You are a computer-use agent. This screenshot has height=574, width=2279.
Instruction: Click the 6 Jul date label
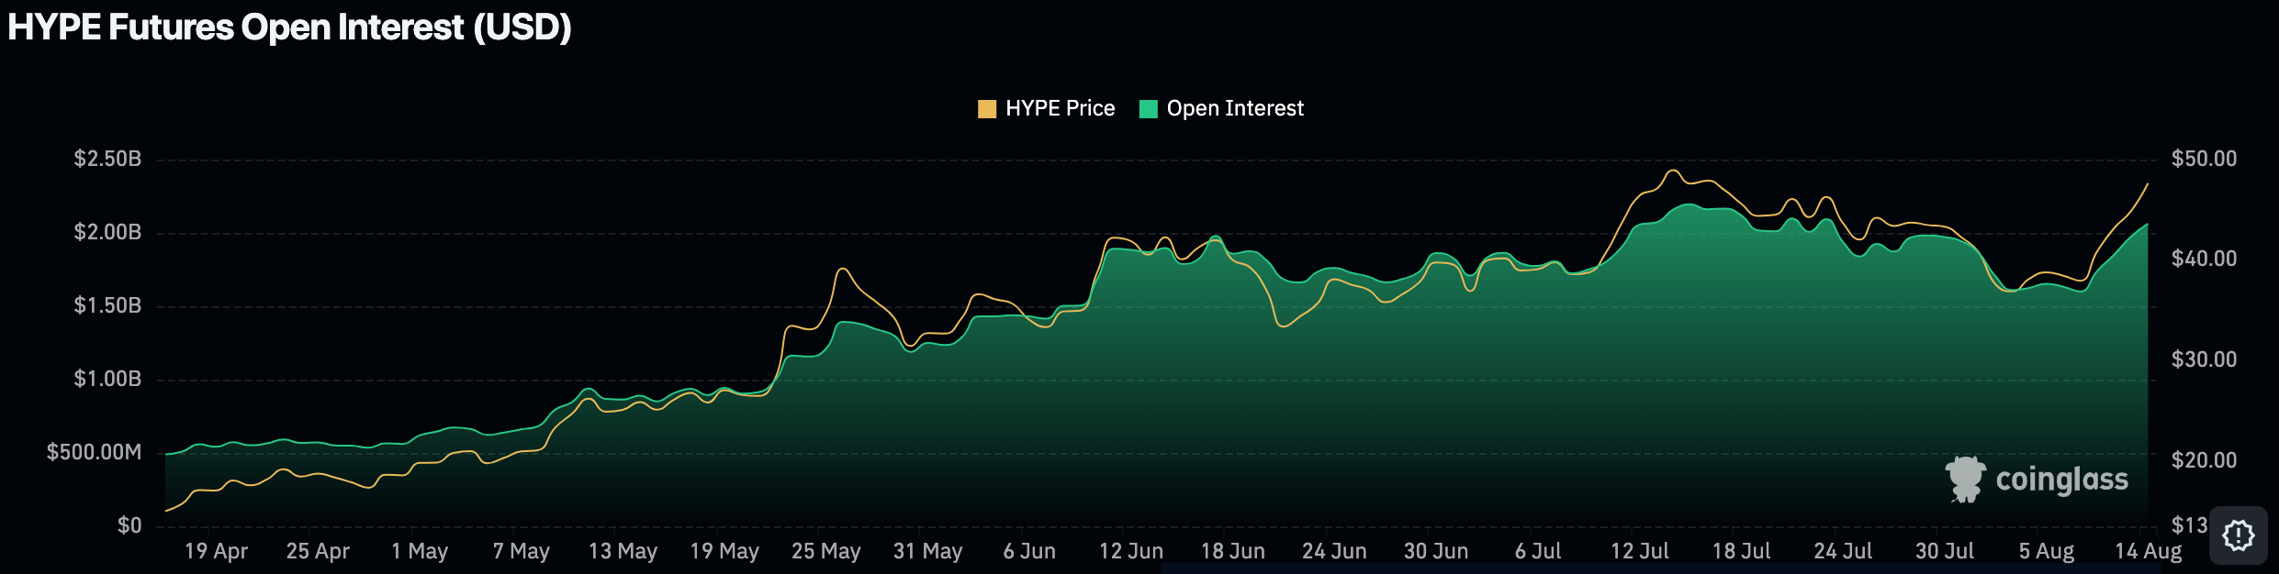pyautogui.click(x=1538, y=551)
